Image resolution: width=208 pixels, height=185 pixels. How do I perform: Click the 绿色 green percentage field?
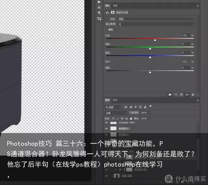click(186, 44)
